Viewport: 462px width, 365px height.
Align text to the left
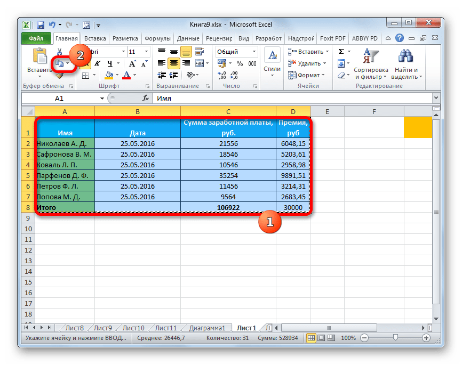pos(162,63)
